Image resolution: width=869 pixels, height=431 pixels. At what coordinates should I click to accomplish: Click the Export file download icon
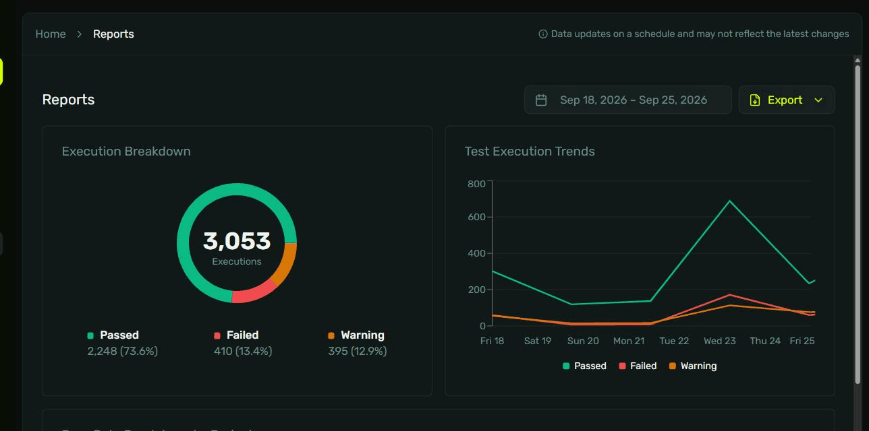[755, 100]
